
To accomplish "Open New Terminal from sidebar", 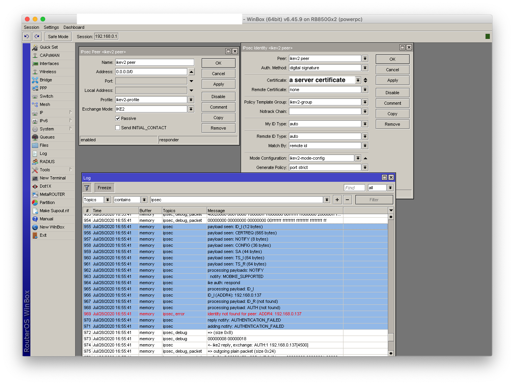I will click(x=53, y=178).
